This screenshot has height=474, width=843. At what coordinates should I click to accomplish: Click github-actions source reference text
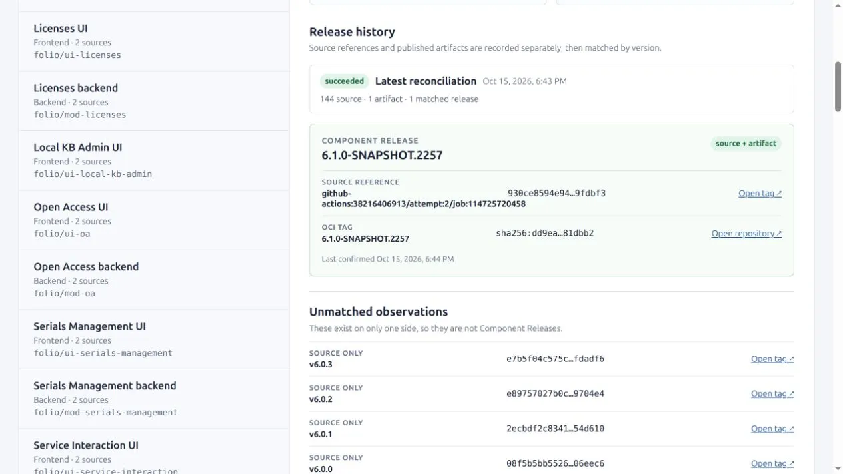[423, 199]
